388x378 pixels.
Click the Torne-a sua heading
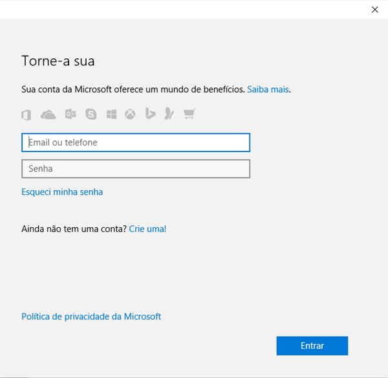(x=58, y=61)
